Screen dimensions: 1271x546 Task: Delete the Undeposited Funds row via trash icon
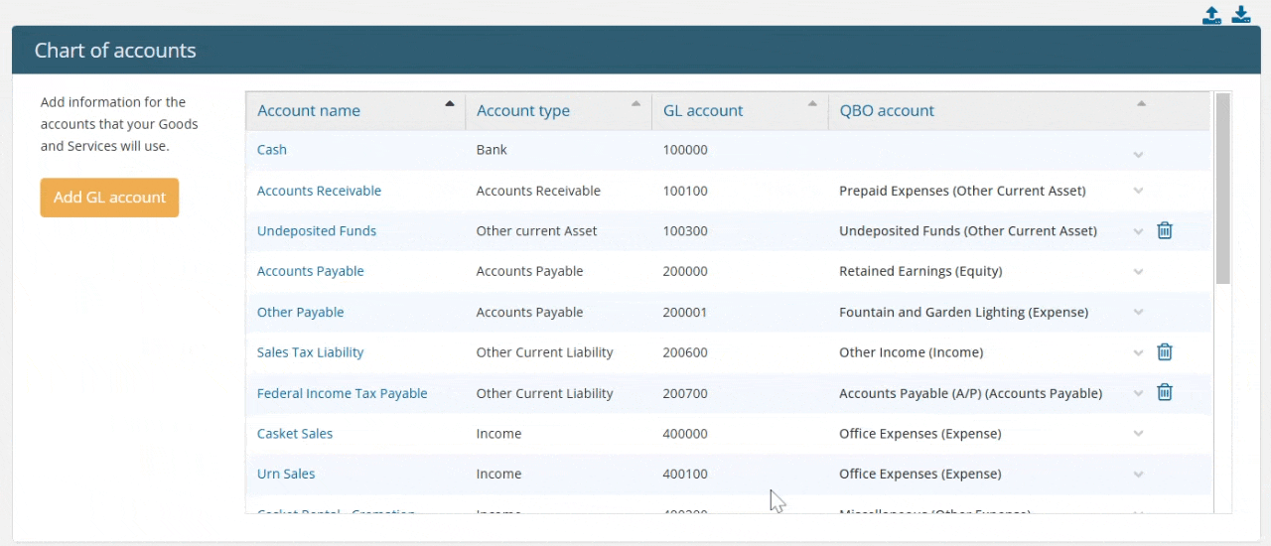pos(1165,231)
